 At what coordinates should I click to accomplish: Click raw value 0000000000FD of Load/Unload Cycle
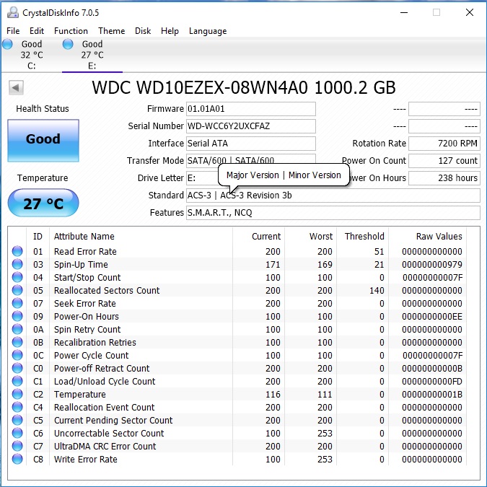click(432, 381)
